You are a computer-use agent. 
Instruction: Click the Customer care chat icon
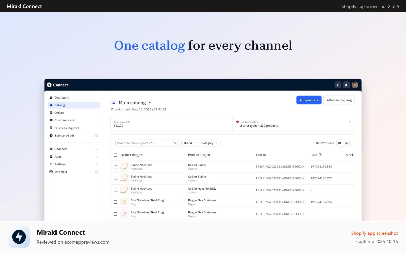point(51,120)
